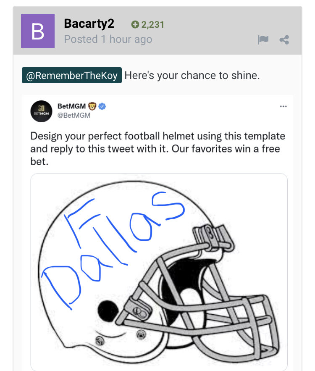Image resolution: width=315 pixels, height=371 pixels.
Task: Open the Bacarty2 user profile name
Action: 89,24
